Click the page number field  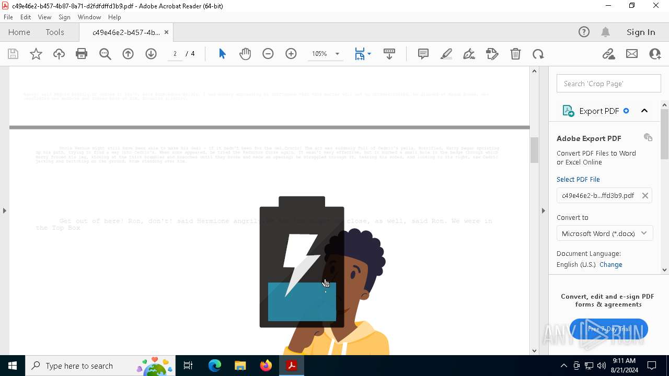pos(175,54)
